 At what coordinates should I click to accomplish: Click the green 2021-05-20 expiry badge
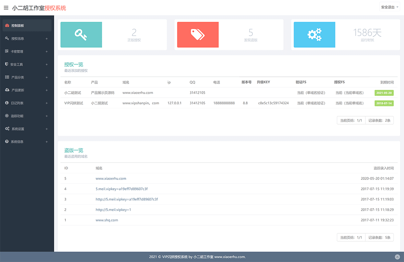pyautogui.click(x=384, y=93)
